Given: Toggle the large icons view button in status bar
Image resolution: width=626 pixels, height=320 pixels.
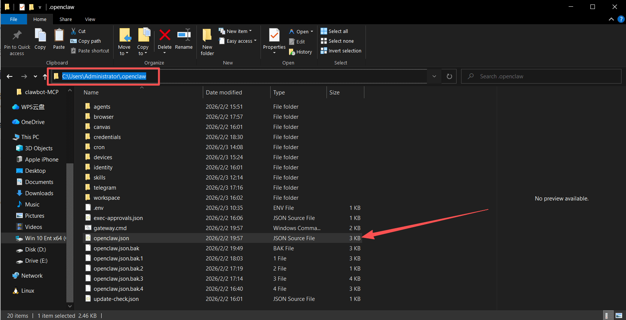Looking at the screenshot, I should [619, 316].
